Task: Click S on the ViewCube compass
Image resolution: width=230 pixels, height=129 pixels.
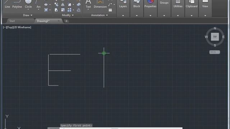Action: 215,46
